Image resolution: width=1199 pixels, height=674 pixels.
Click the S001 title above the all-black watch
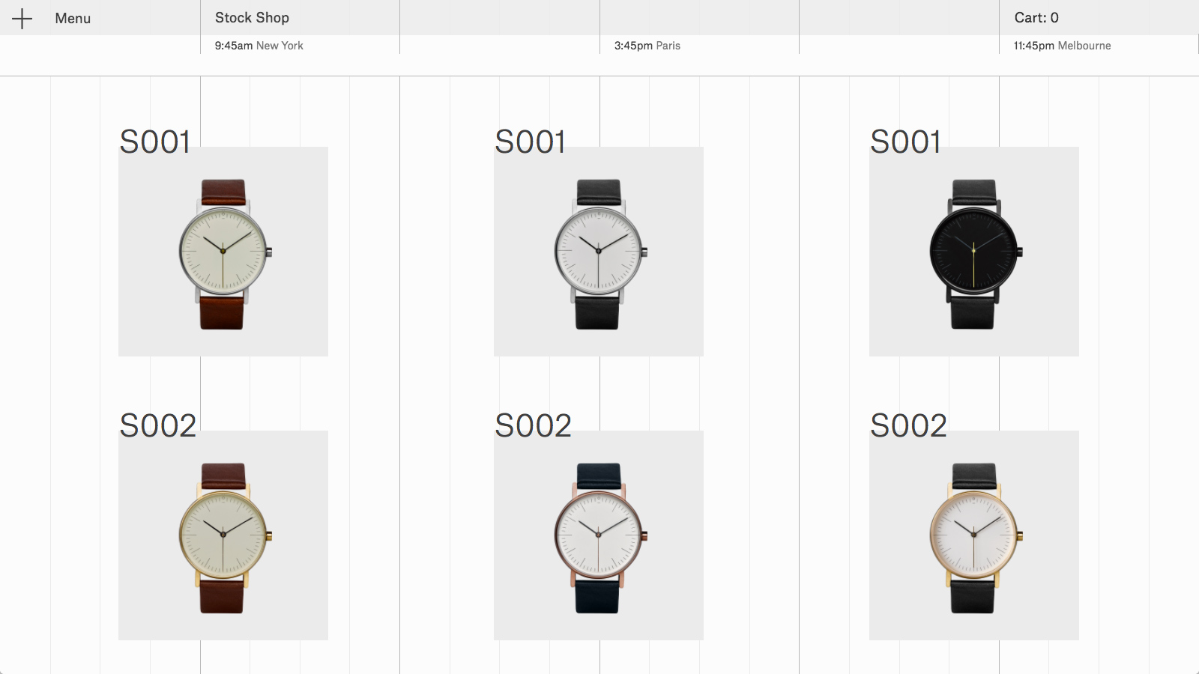(906, 142)
